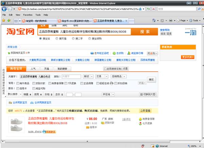204x148 pixels.
Task: Open the Favorites menu
Action: [28, 15]
